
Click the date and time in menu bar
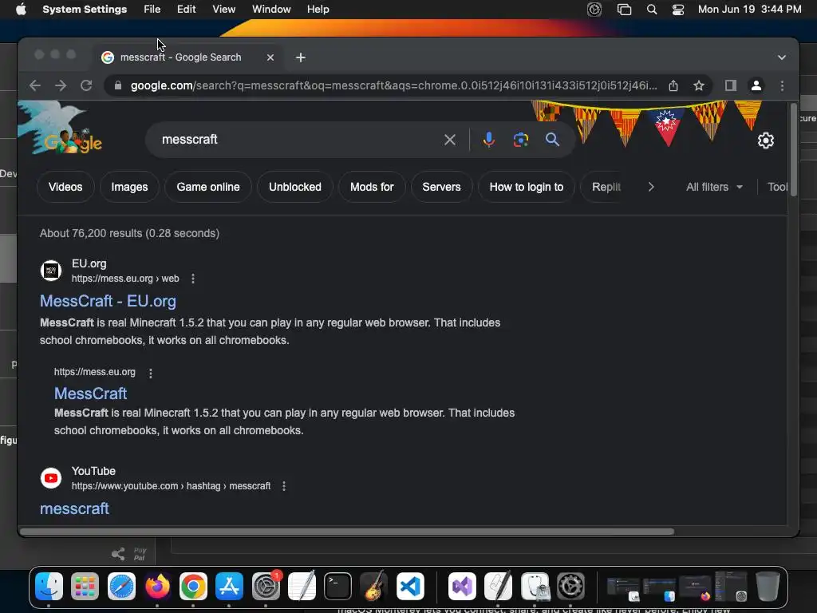pos(749,10)
